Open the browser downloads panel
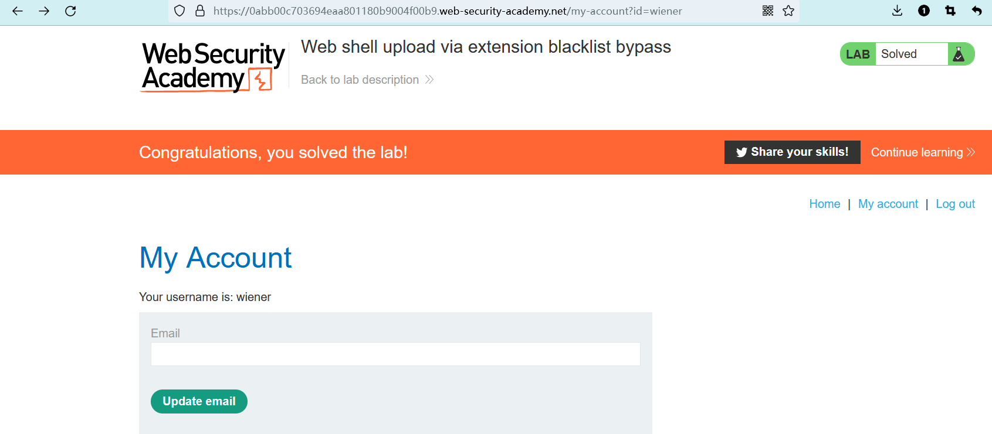Viewport: 992px width, 434px height. [x=897, y=11]
